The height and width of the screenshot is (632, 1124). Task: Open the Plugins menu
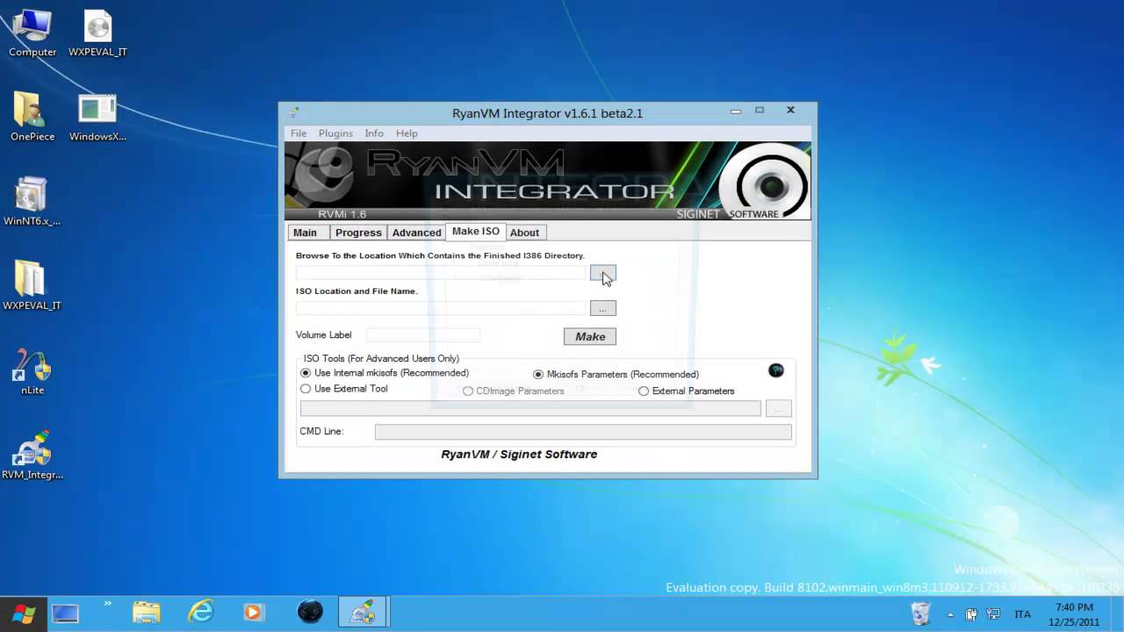coord(335,133)
